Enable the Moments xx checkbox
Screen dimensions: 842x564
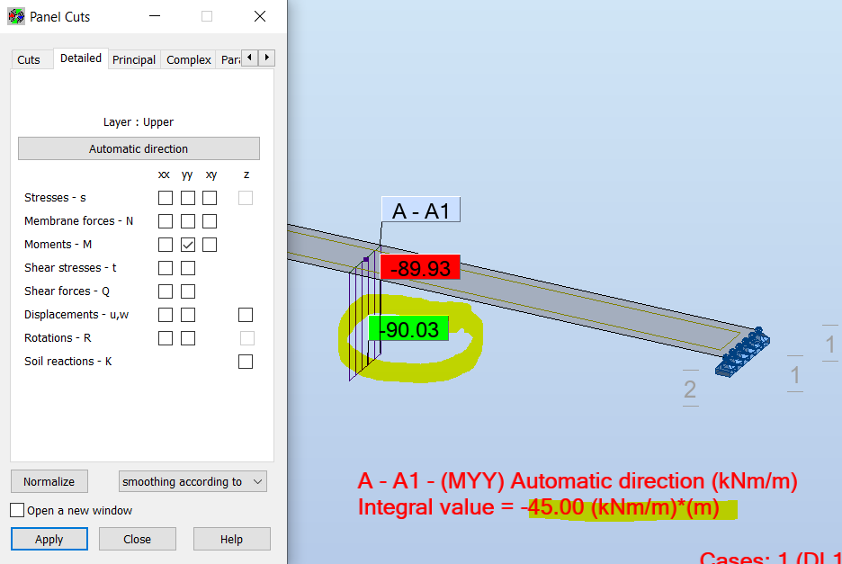[x=165, y=244]
